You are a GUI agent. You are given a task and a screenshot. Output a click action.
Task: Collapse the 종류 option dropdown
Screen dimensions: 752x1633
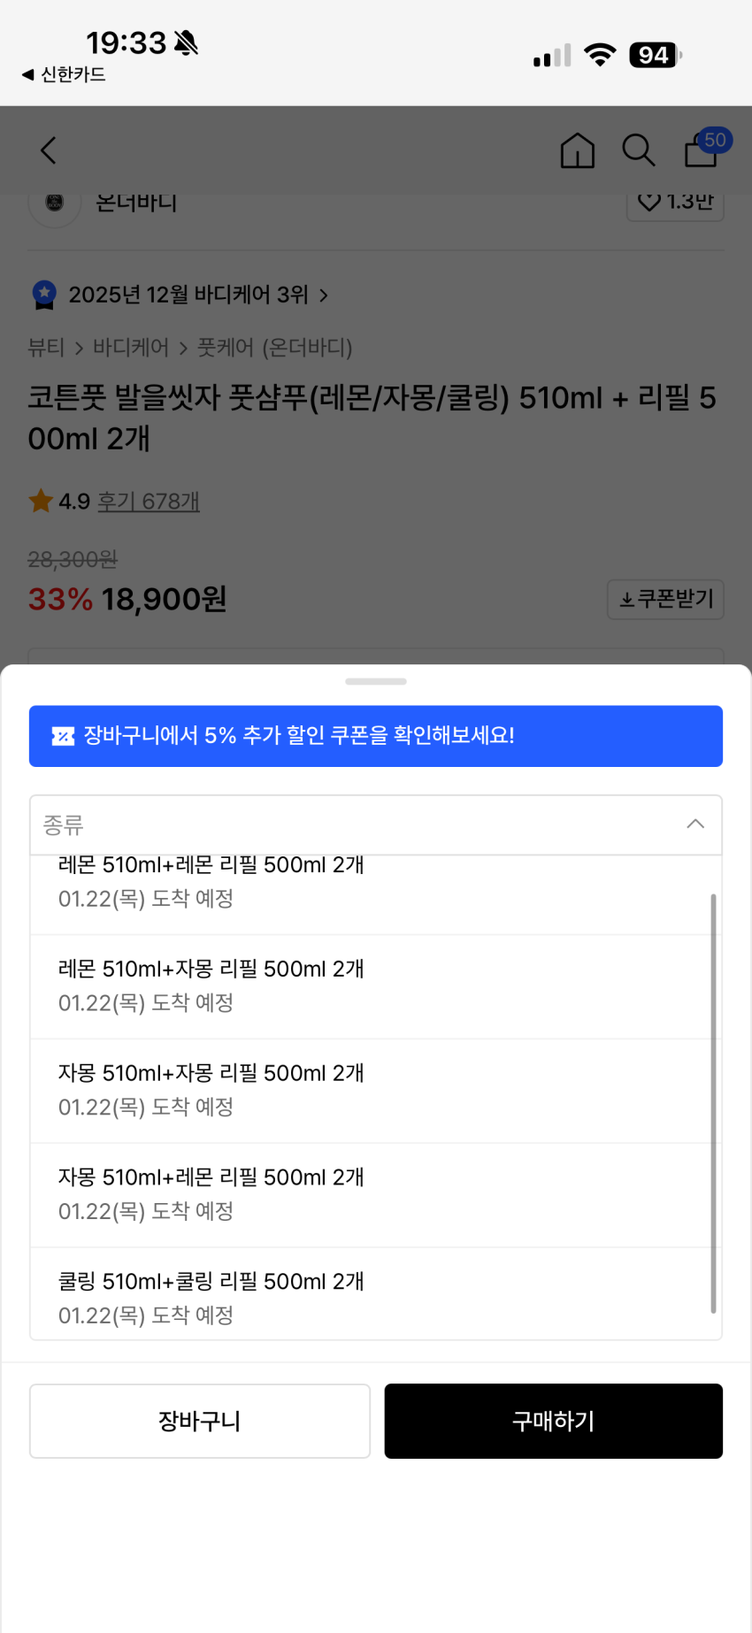coord(694,824)
